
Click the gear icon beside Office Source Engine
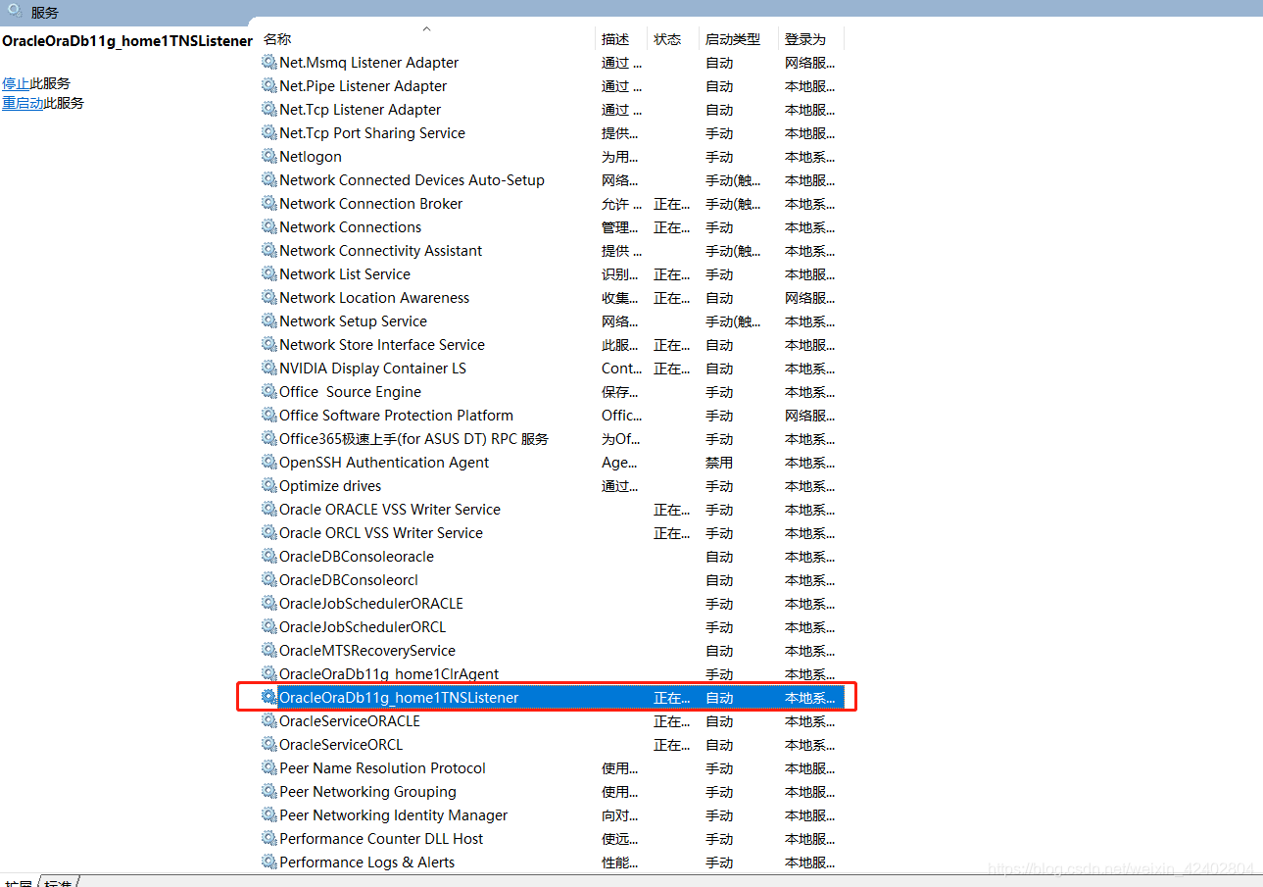tap(269, 391)
